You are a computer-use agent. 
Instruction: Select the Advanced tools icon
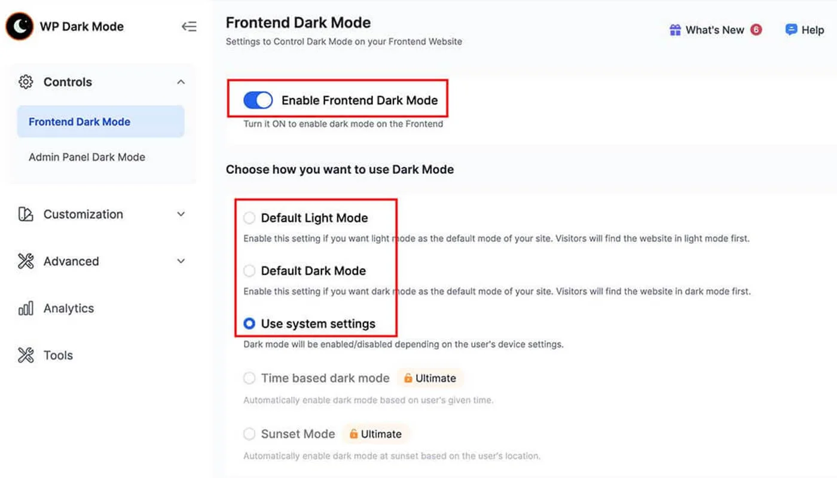pyautogui.click(x=25, y=261)
